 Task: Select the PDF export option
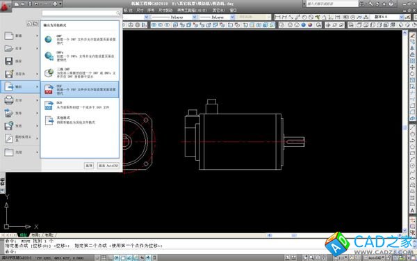[79, 90]
